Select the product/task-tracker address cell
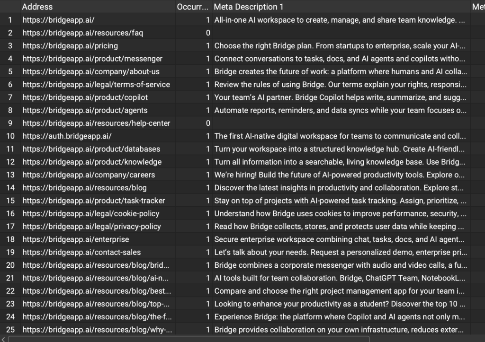This screenshot has width=485, height=342. click(94, 201)
